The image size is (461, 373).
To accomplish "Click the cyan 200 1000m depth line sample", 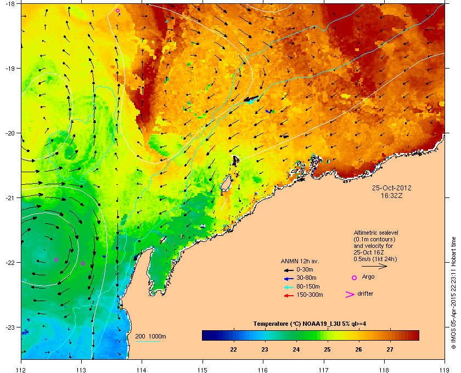I will tap(147, 342).
